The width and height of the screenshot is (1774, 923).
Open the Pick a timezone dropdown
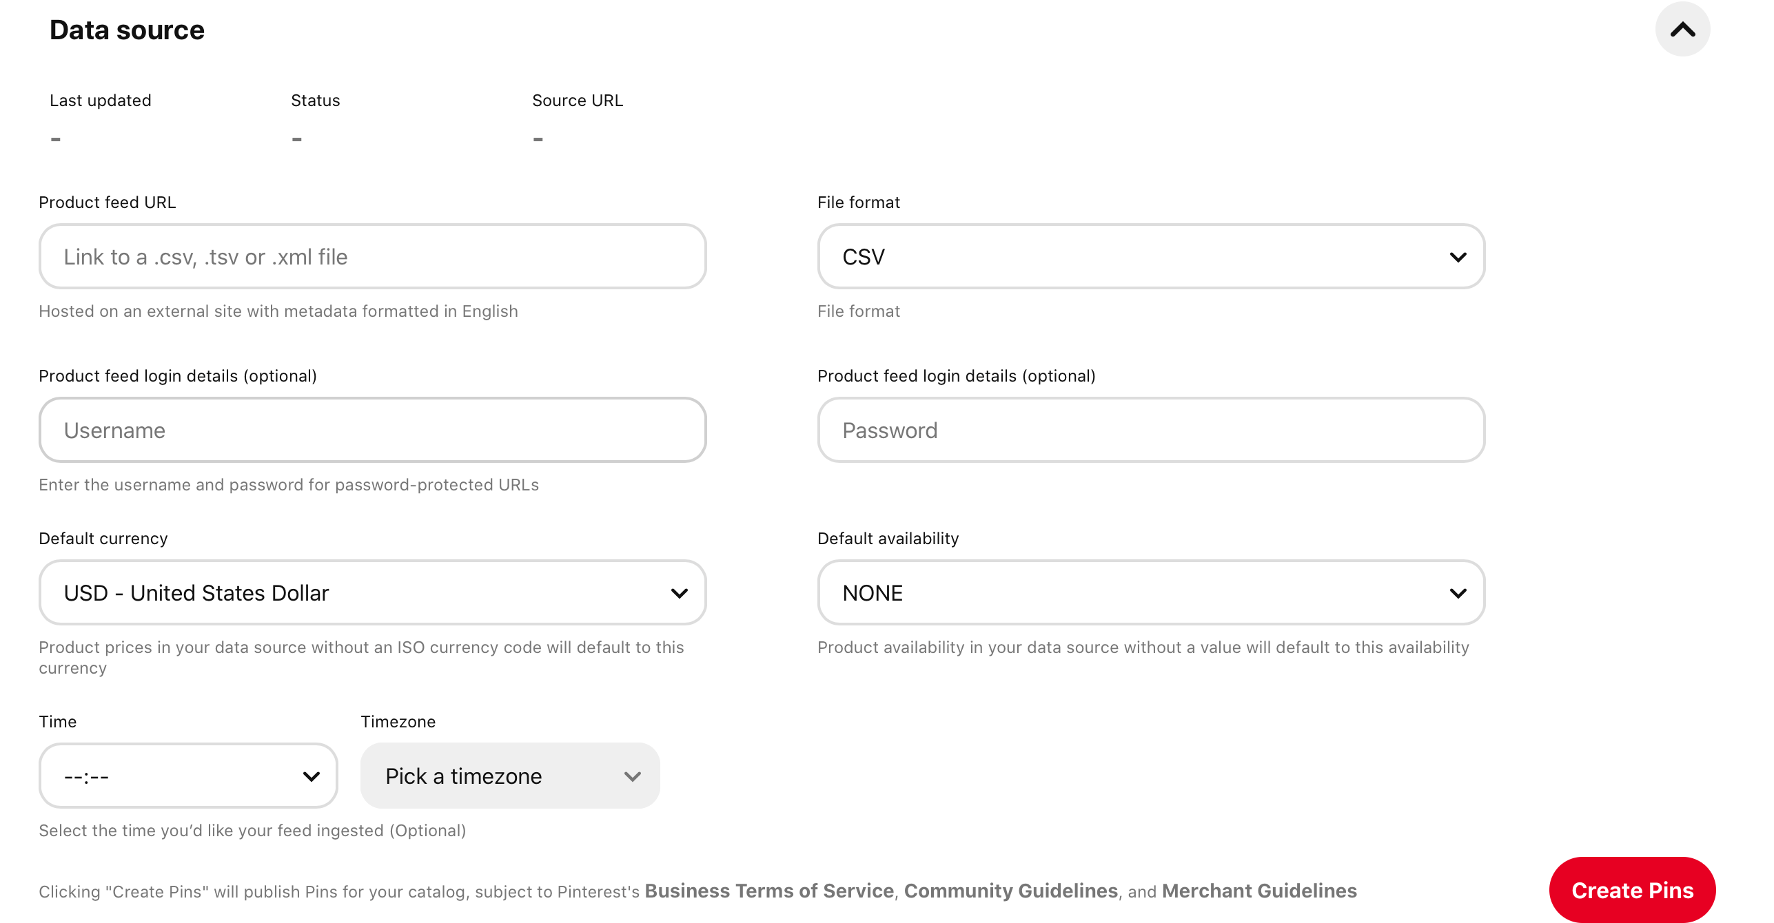coord(509,776)
